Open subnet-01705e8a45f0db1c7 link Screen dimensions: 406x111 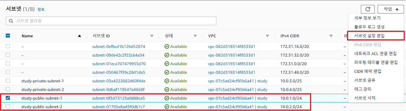coord(119,107)
